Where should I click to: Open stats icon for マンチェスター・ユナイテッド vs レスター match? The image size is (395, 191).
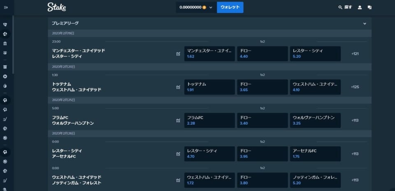pos(178,54)
